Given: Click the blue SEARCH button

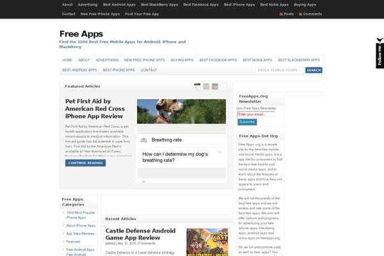Looking at the screenshot, I should (314, 70).
